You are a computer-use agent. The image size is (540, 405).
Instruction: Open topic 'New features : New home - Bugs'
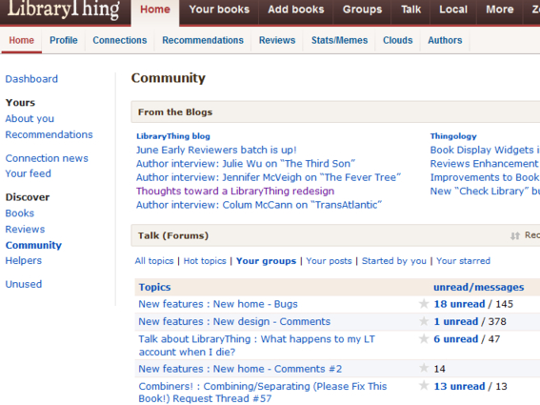[218, 304]
